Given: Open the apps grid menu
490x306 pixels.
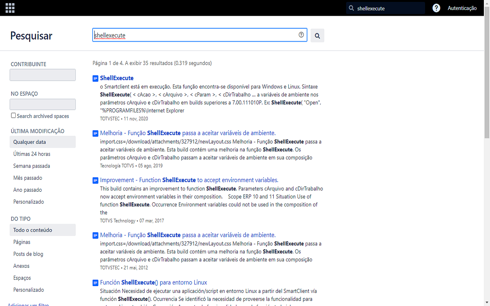Looking at the screenshot, I should pyautogui.click(x=10, y=8).
